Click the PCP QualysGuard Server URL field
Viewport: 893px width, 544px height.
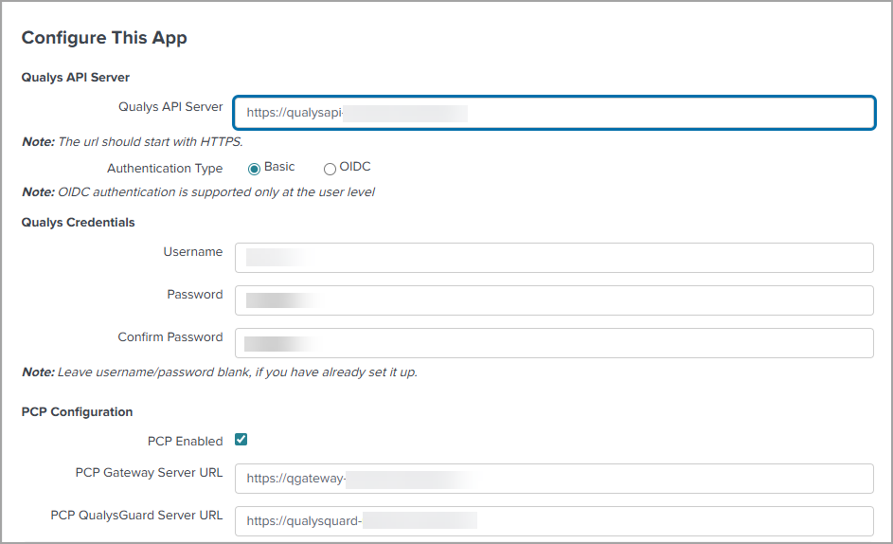[554, 521]
